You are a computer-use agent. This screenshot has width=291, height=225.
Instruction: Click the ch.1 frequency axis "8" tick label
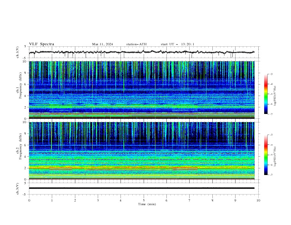pyautogui.click(x=25, y=73)
